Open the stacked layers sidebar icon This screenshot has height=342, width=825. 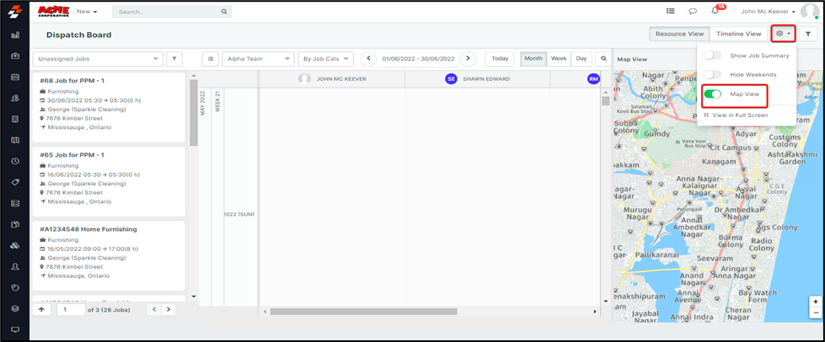15,308
